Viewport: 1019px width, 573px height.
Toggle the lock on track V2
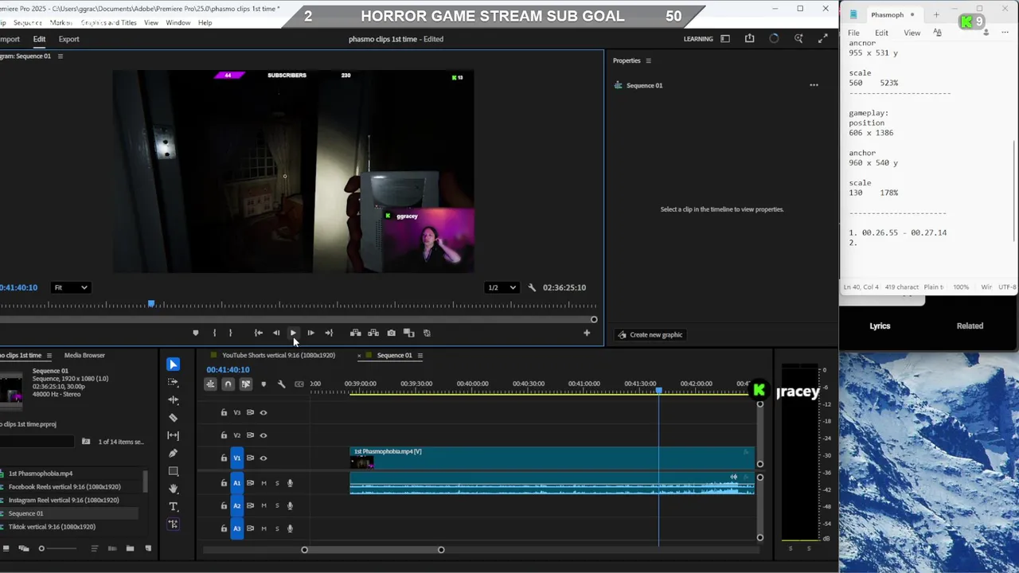coord(224,435)
